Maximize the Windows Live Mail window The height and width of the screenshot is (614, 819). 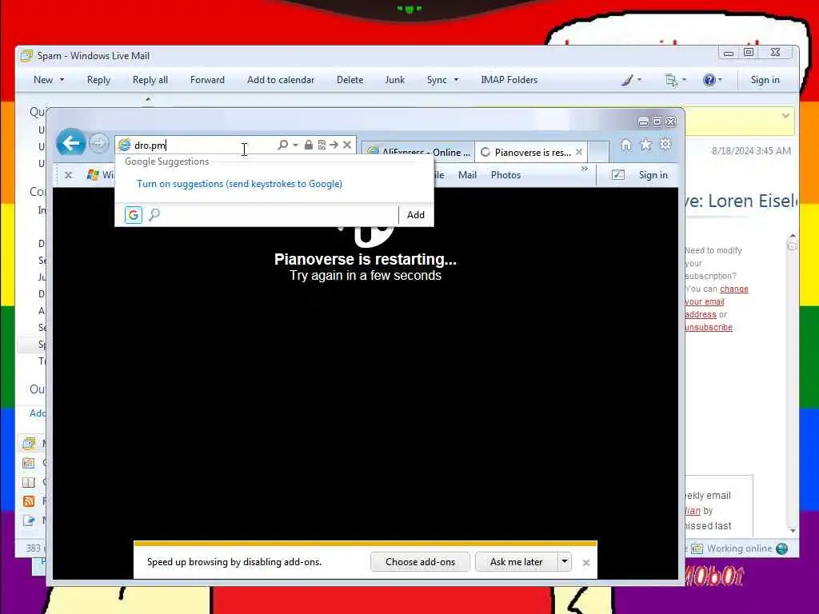pyautogui.click(x=749, y=52)
